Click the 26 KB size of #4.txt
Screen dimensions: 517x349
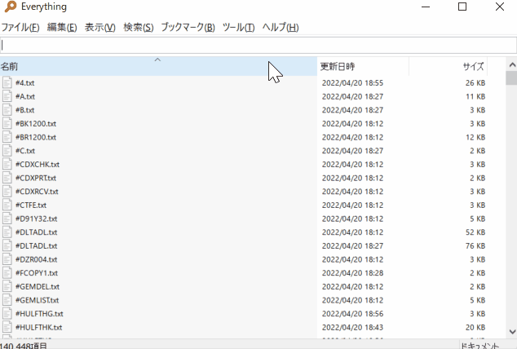[x=475, y=82]
